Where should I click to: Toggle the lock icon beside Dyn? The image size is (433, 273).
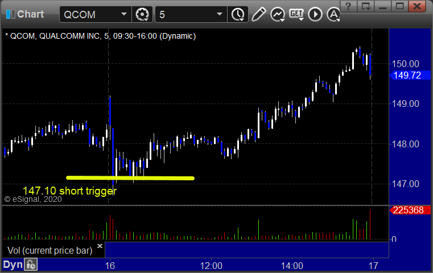pyautogui.click(x=31, y=264)
